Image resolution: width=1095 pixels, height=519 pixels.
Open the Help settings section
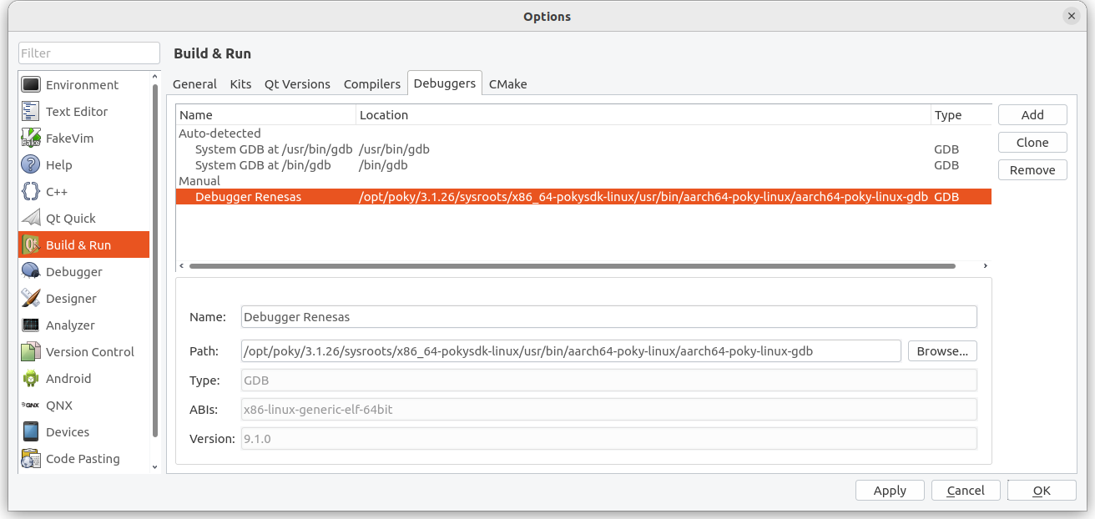[x=59, y=164]
